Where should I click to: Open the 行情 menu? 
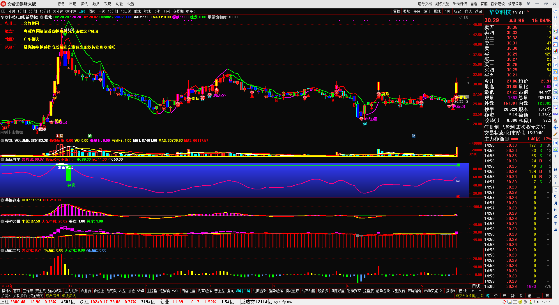(61, 4)
